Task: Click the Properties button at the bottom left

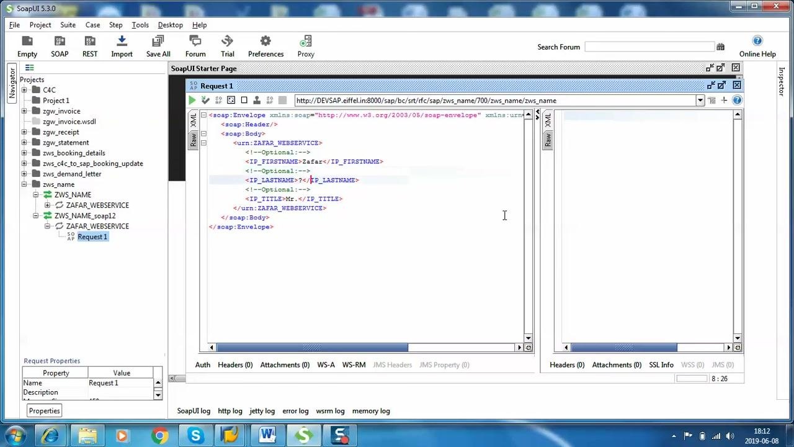Action: coord(44,411)
